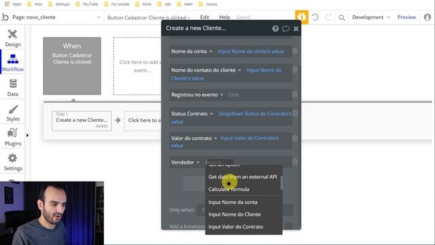This screenshot has width=435, height=245.
Task: Click Input Nome da conta's value expression
Action: tap(251, 52)
